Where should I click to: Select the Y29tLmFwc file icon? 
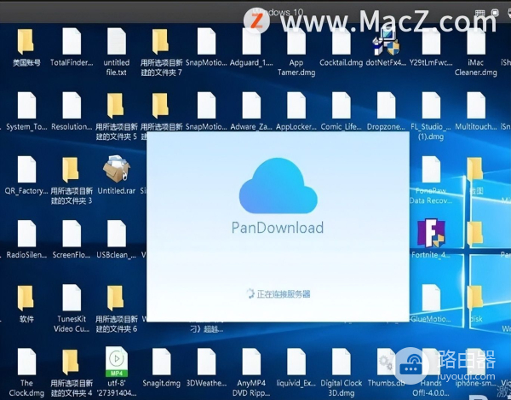[431, 42]
